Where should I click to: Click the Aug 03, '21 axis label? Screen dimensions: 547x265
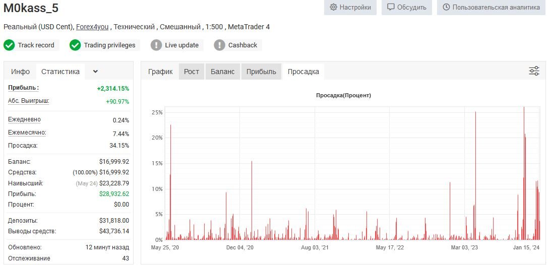click(315, 247)
